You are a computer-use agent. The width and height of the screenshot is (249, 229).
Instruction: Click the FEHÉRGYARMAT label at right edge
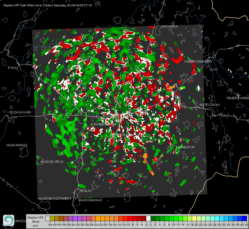238,98
